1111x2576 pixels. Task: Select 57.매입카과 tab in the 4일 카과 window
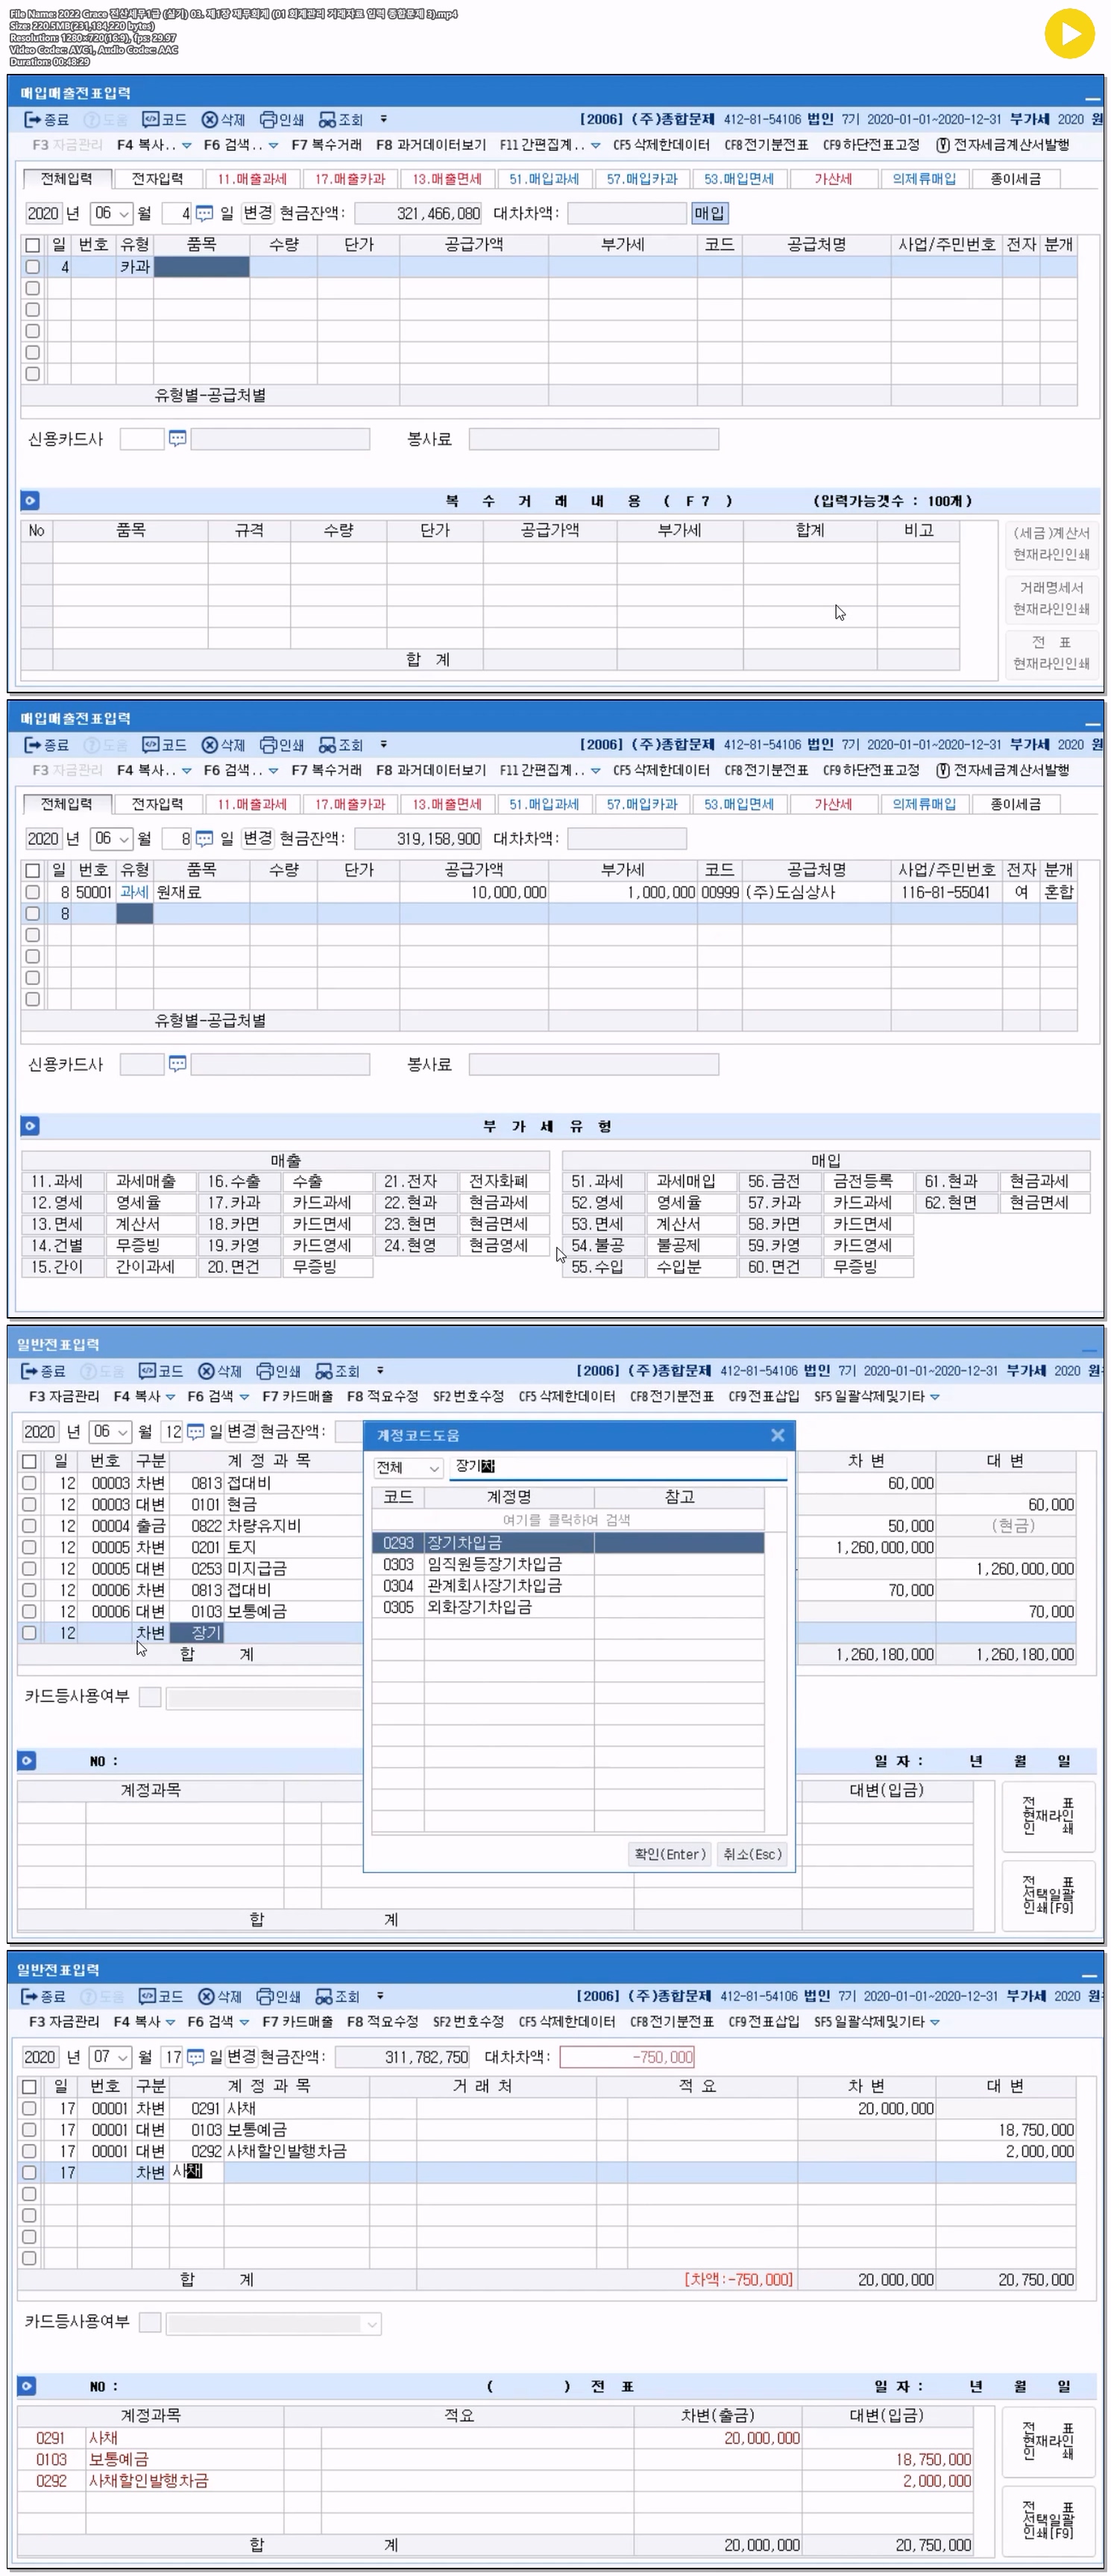pos(641,179)
